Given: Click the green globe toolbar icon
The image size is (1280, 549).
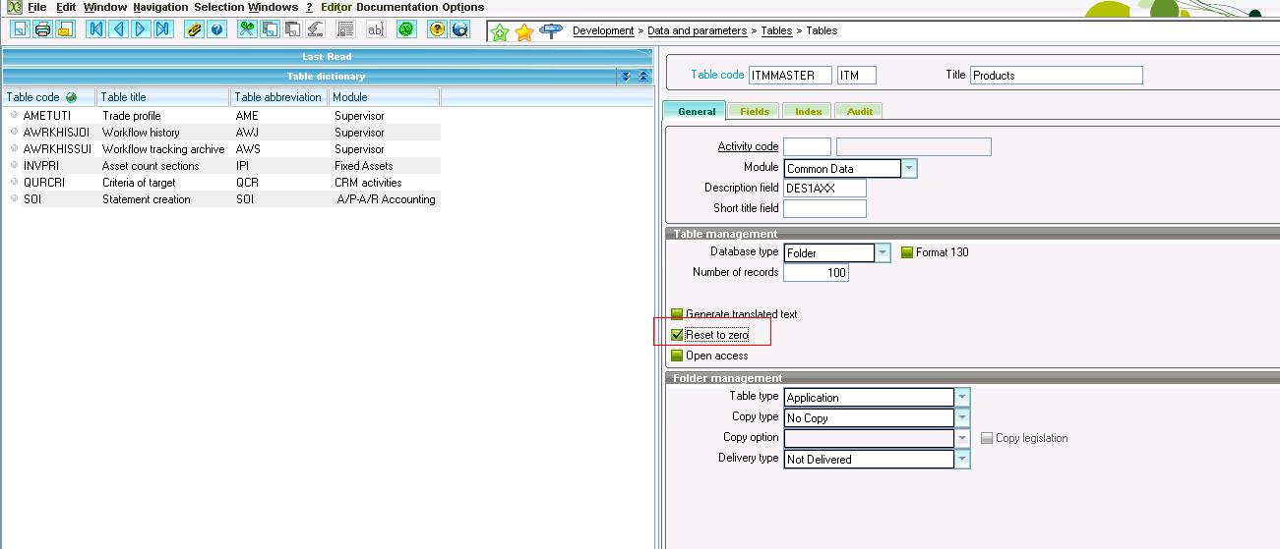Looking at the screenshot, I should point(406,29).
